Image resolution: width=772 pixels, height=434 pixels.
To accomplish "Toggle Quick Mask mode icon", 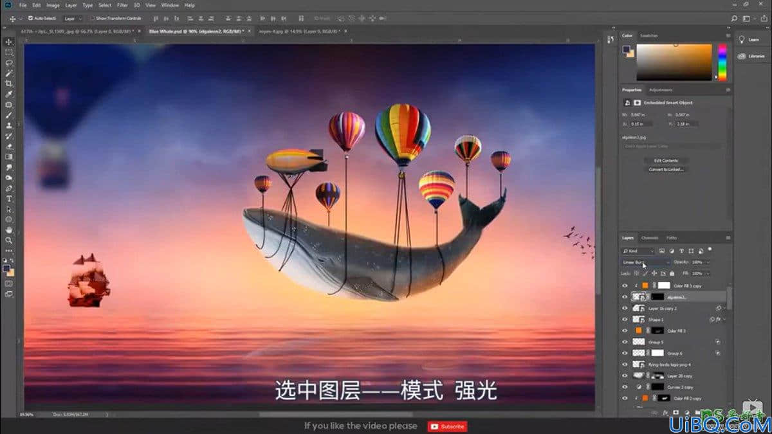I will pos(9,283).
